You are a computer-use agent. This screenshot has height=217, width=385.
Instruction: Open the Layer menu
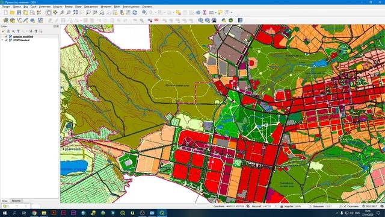click(34, 7)
